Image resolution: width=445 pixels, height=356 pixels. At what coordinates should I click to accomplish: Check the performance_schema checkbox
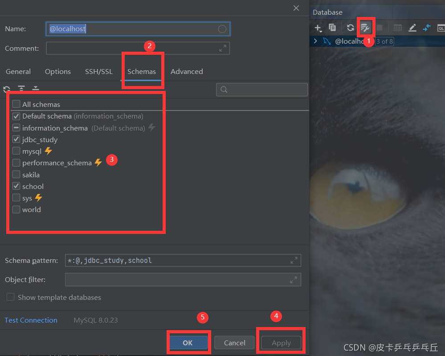pyautogui.click(x=16, y=163)
